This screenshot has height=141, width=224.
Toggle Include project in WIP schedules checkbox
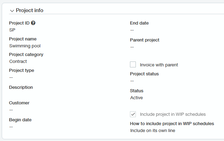(x=133, y=114)
